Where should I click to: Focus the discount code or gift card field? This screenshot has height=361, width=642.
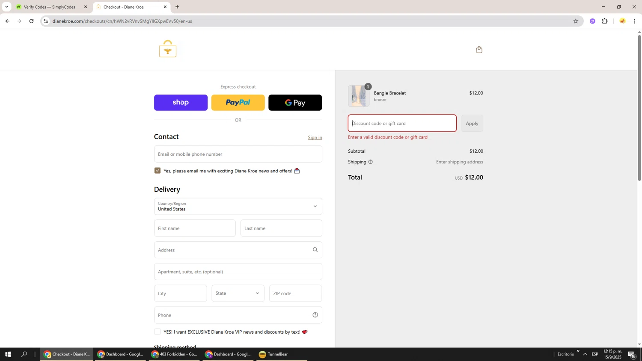click(402, 123)
